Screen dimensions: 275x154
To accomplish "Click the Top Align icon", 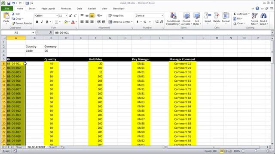I will point(82,15).
